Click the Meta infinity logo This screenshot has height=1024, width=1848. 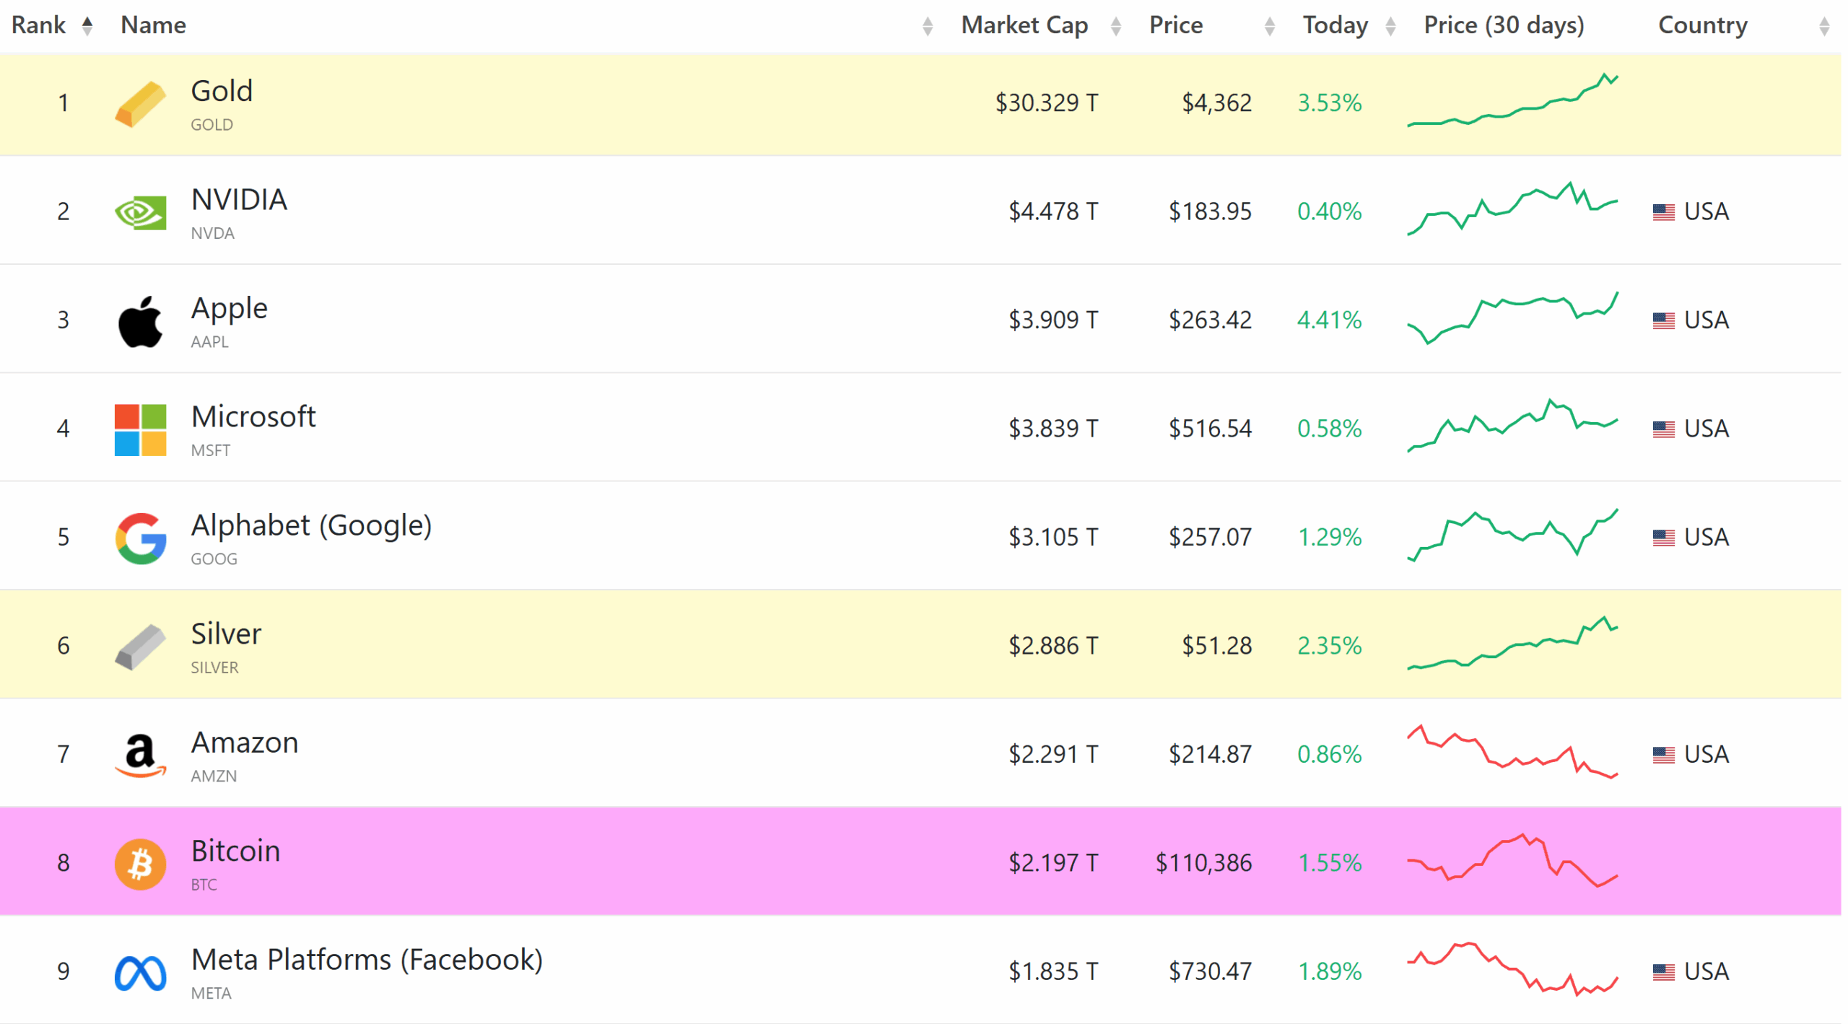click(140, 973)
